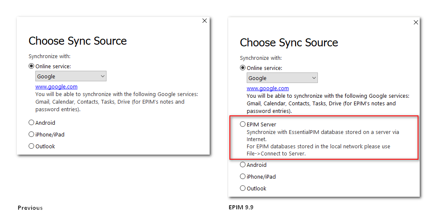Select EPIM Server radio option

(243, 124)
